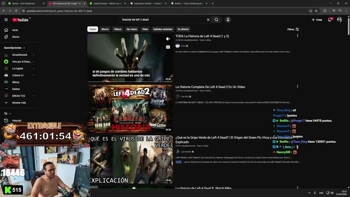Open a new browser tab

click(x=213, y=4)
